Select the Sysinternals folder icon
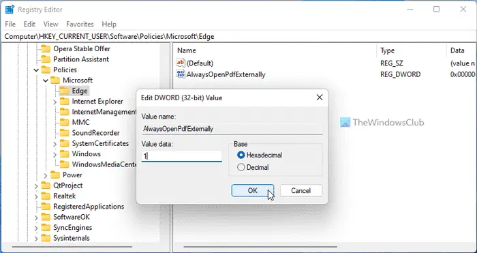Screen dimensions: 477x253 point(46,238)
